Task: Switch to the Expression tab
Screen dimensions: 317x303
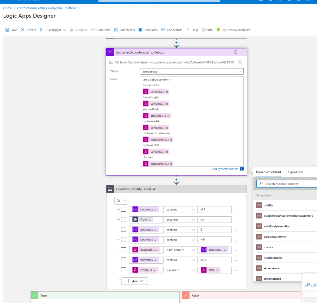Action: coord(295,172)
